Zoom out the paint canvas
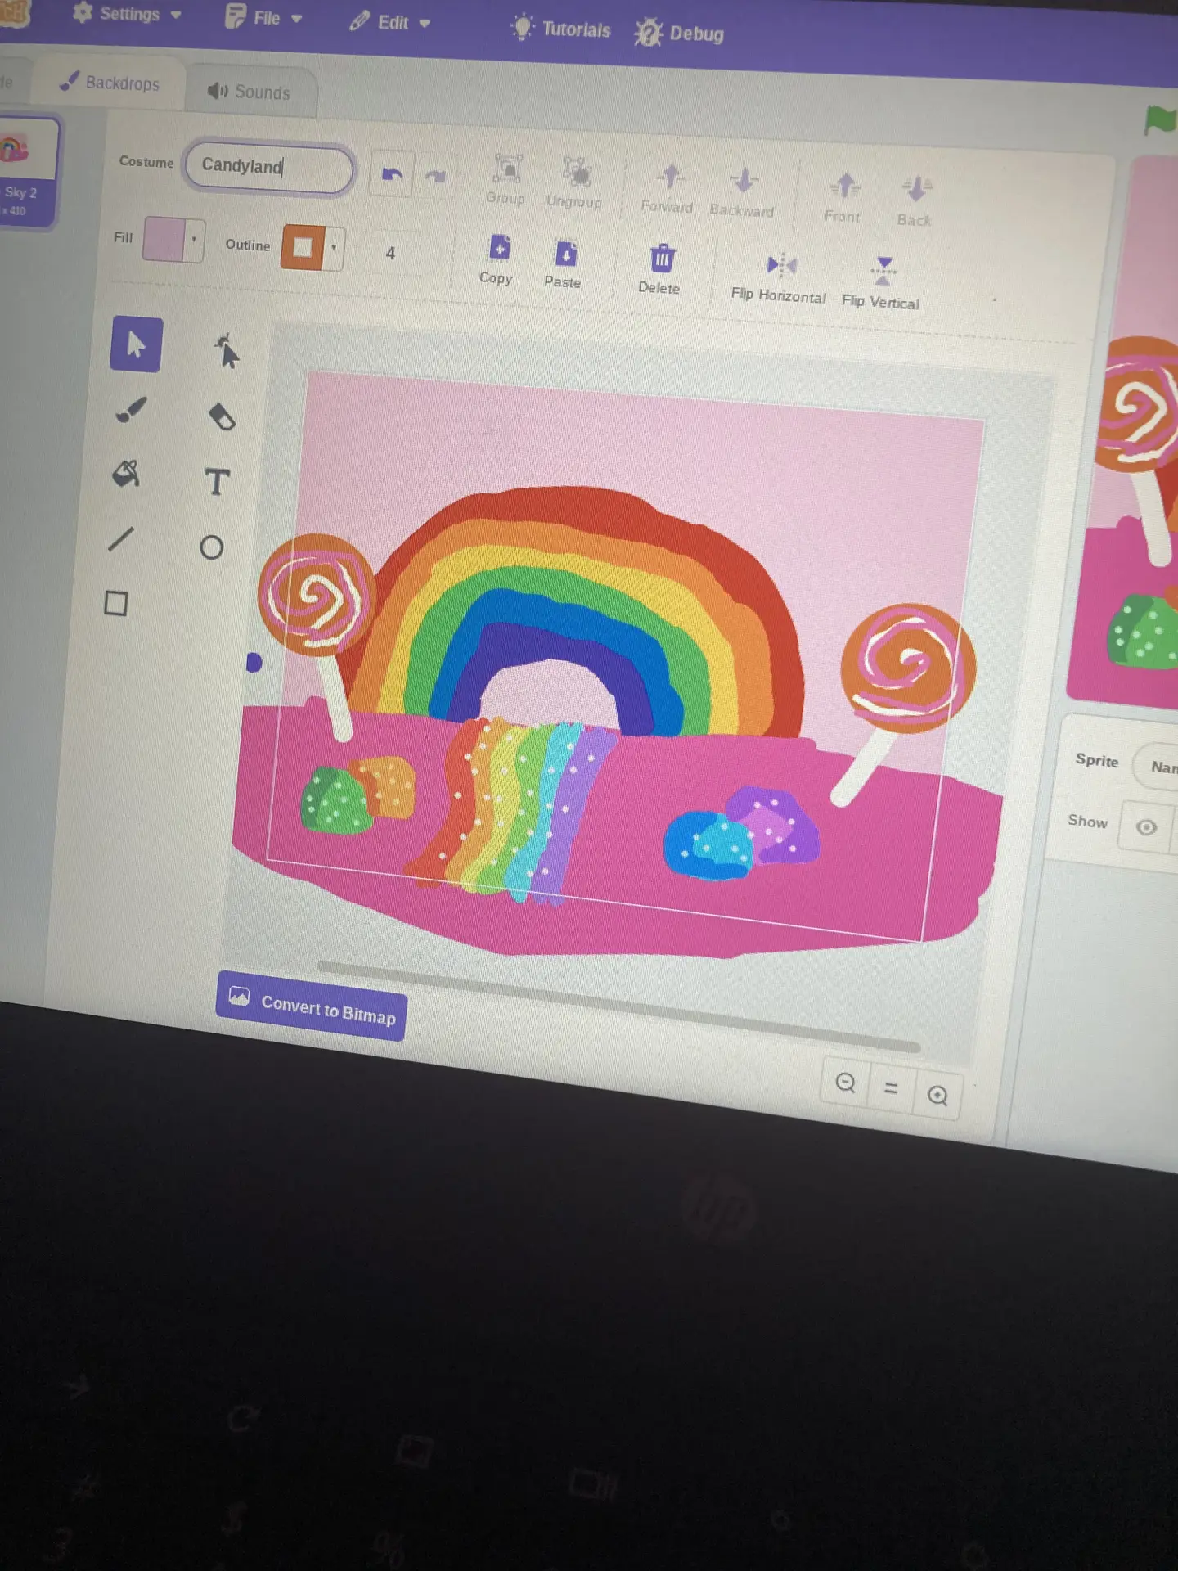Screen dimensions: 1178x1571 [x=845, y=1083]
